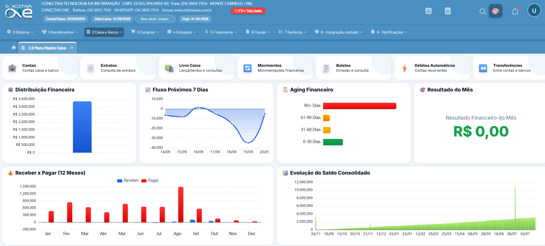The image size is (545, 246).
Task: Expand the 5 Financeiros dropdown menu
Action: click(221, 32)
